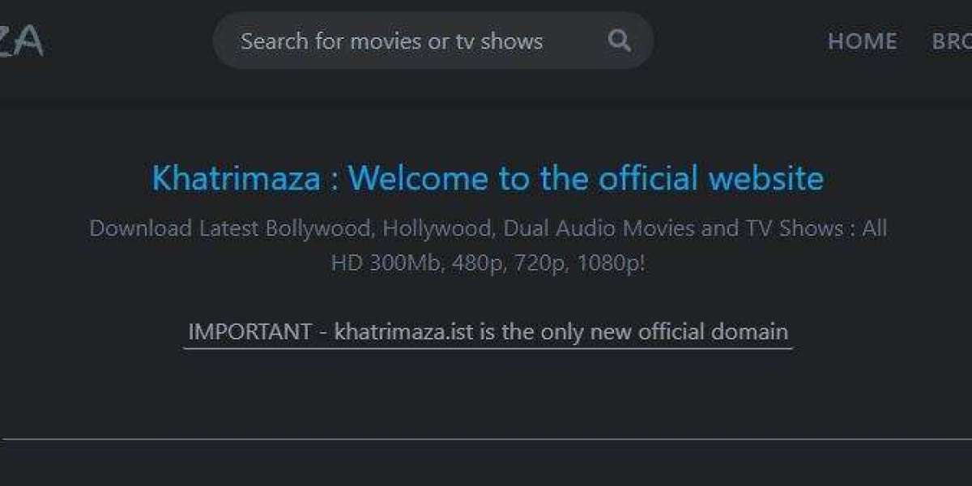Select the search icon inside the search bar
The width and height of the screenshot is (972, 486).
click(x=619, y=40)
